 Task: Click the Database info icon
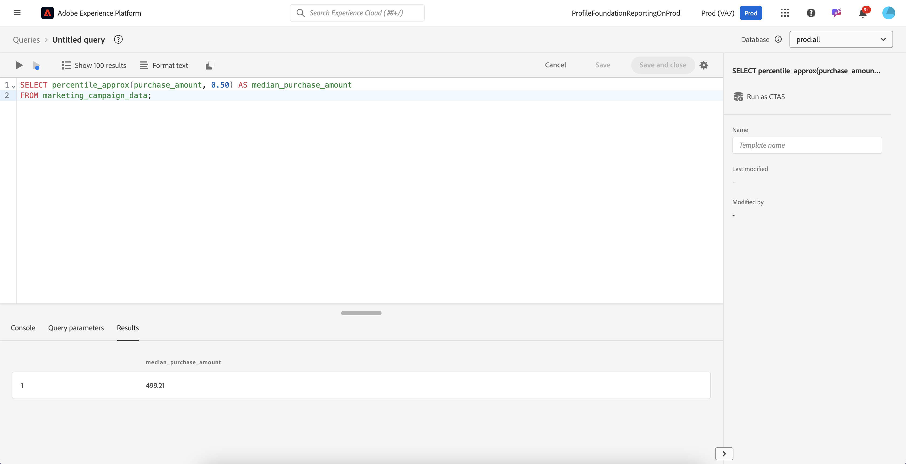coord(778,39)
